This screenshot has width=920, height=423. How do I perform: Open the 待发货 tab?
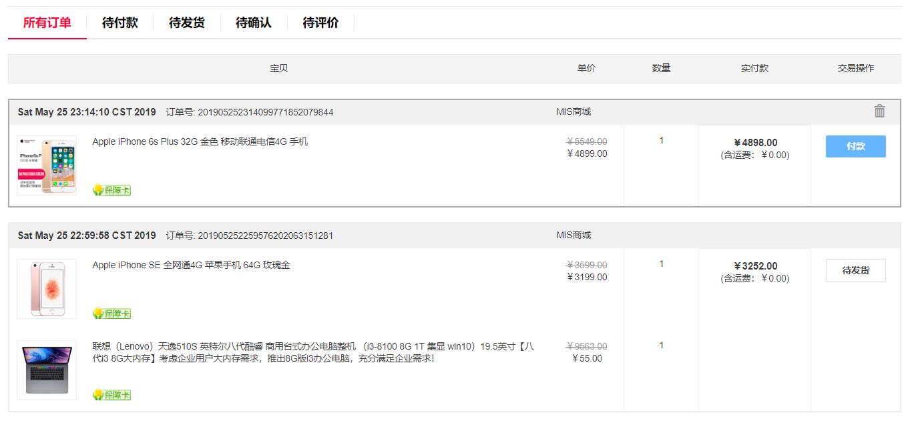coord(187,23)
